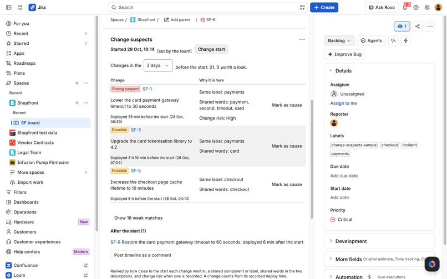Show 18 weak matches
The height and width of the screenshot is (279, 447).
point(138,218)
